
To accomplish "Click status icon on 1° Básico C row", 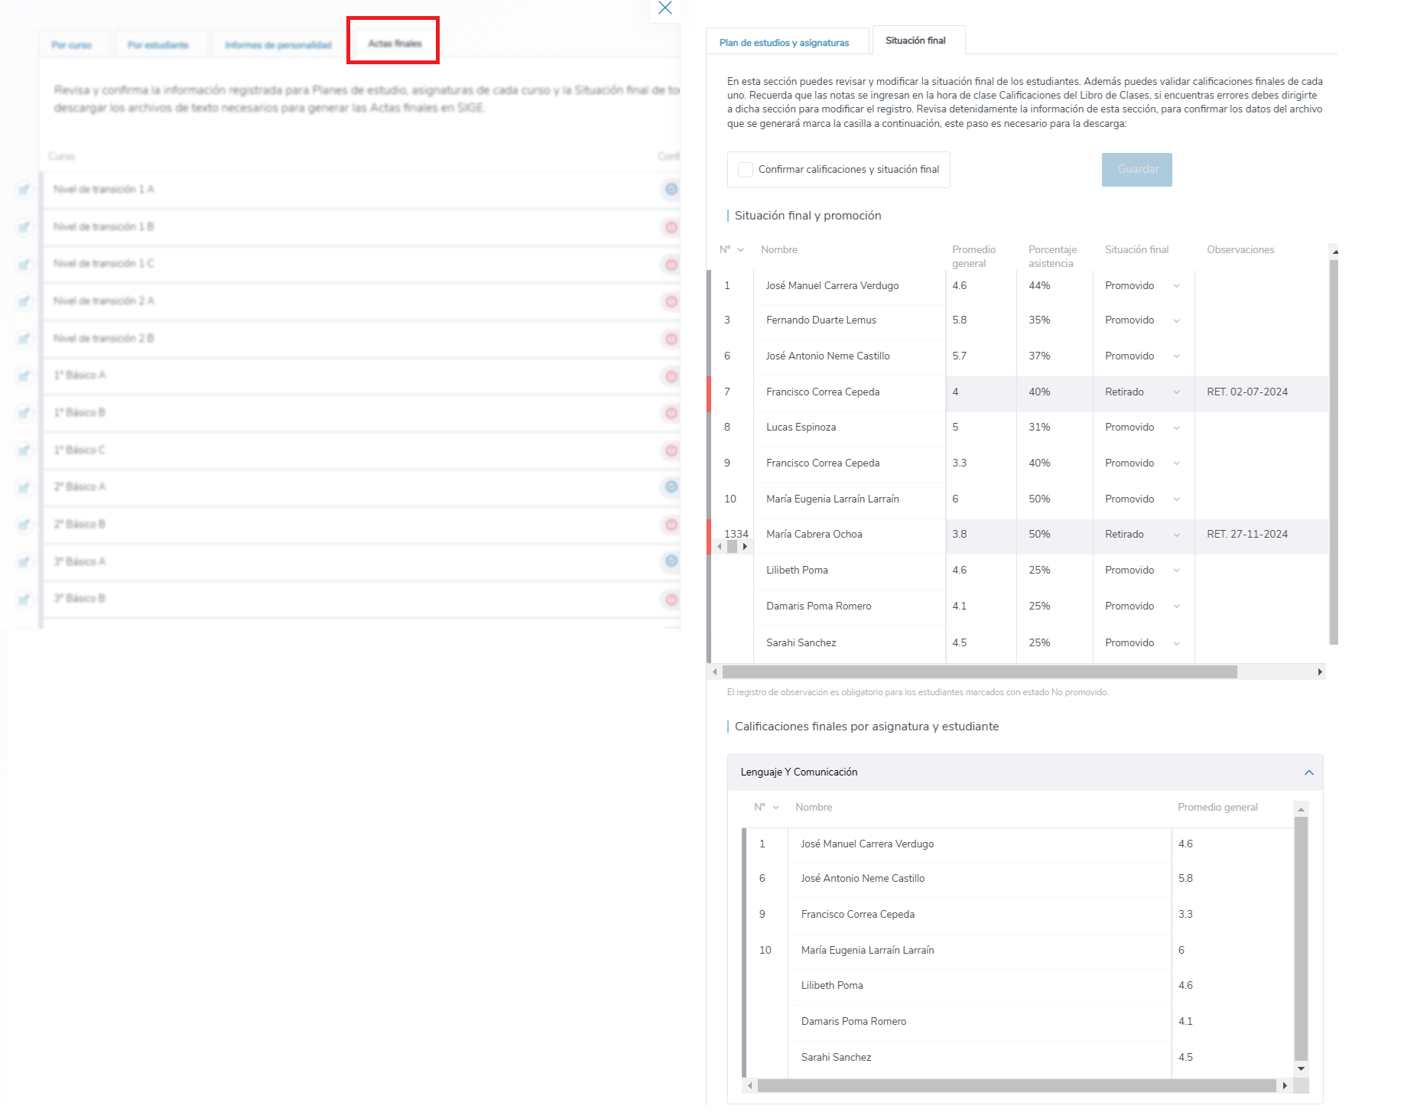I will [x=671, y=450].
